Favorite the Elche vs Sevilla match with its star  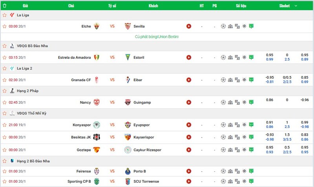4,26
